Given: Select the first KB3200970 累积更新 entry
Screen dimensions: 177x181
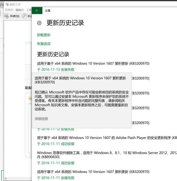Looking at the screenshot, I should 93,64.
